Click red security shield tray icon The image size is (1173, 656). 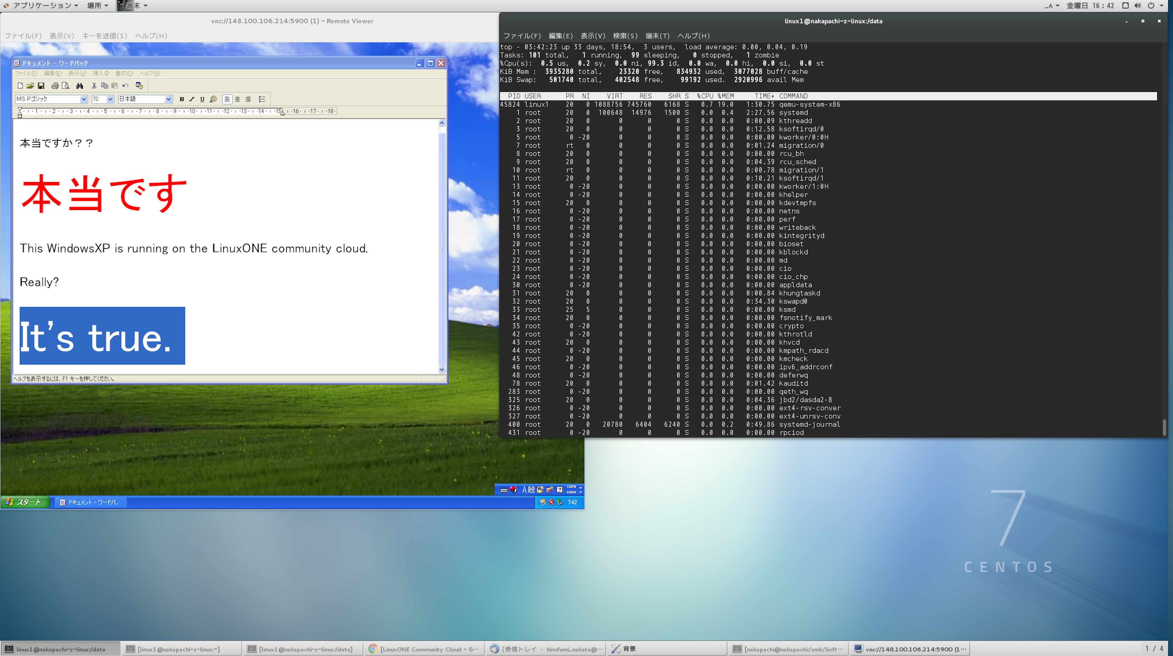click(x=551, y=502)
